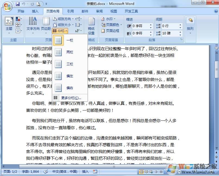Select 偏右 right column layout

coord(70,88)
